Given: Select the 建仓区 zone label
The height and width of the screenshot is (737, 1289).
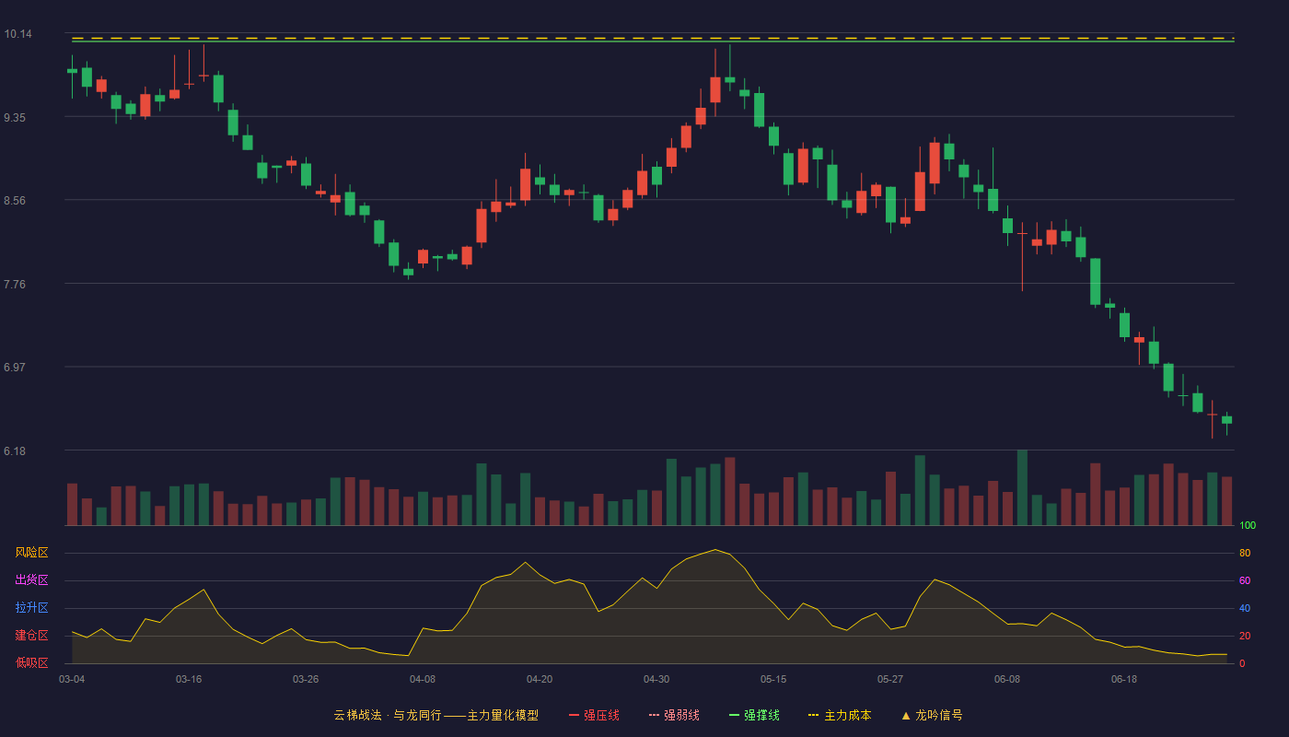Looking at the screenshot, I should tap(31, 636).
